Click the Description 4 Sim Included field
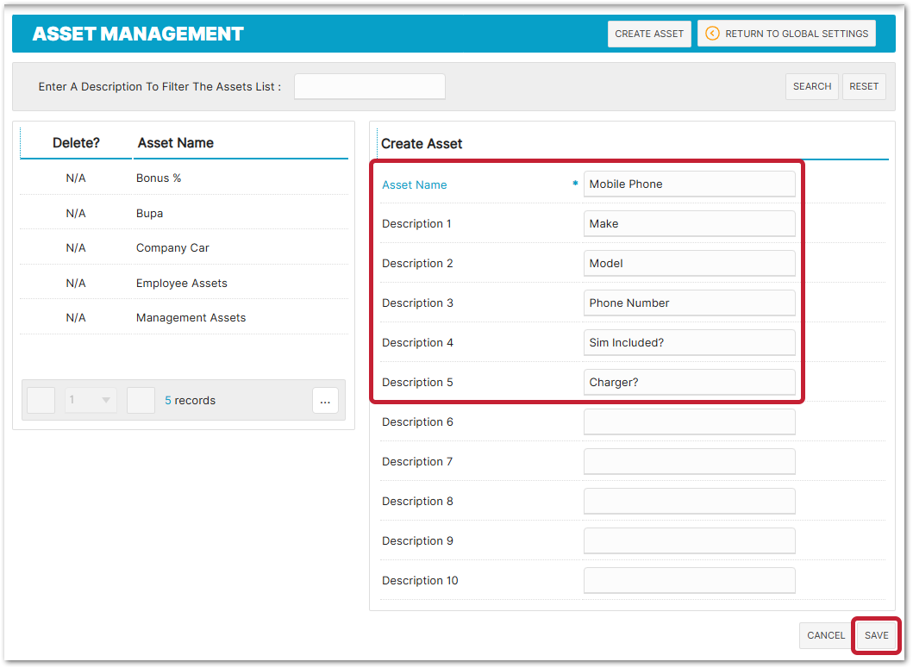This screenshot has height=668, width=913. [690, 342]
